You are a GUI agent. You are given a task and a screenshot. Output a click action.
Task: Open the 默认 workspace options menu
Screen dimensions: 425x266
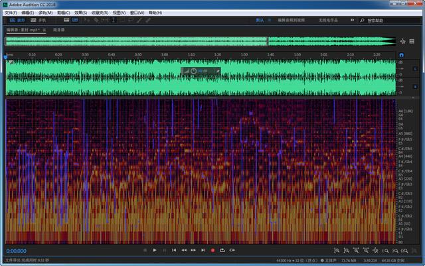click(269, 21)
